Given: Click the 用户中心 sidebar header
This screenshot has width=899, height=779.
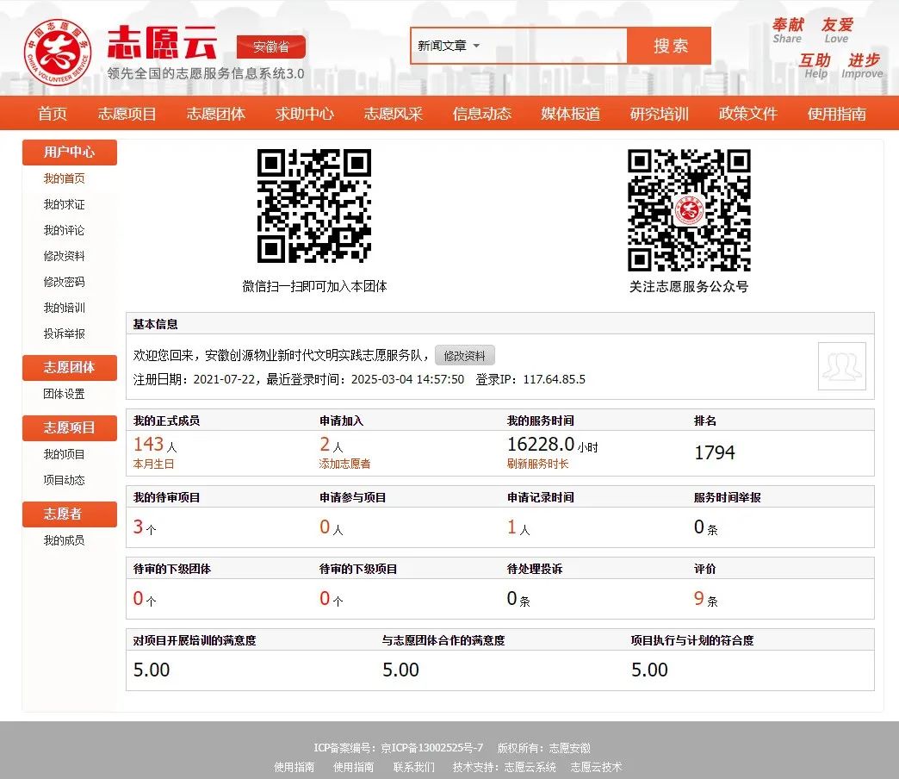Looking at the screenshot, I should click(70, 152).
